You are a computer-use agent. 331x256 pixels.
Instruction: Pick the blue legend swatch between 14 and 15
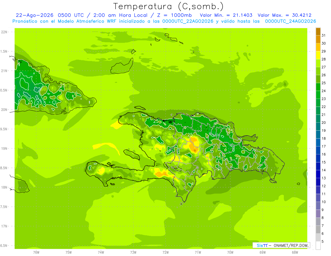(318, 166)
